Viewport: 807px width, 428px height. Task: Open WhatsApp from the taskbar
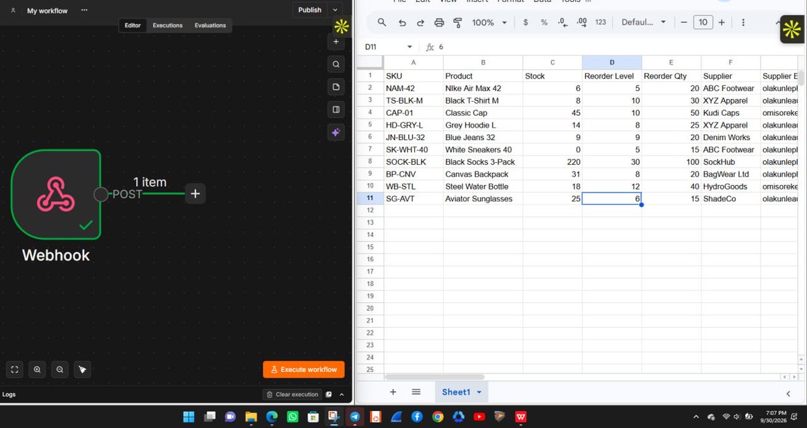click(293, 417)
